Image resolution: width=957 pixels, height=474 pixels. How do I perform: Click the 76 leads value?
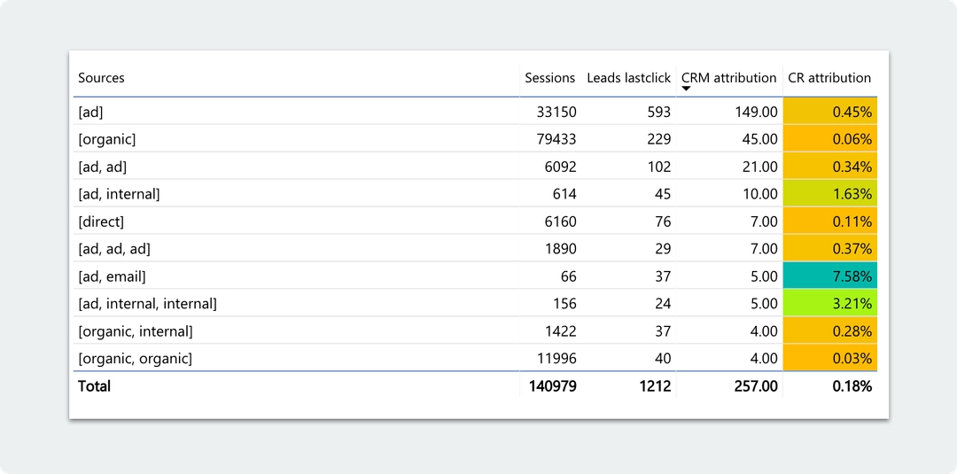(x=663, y=221)
